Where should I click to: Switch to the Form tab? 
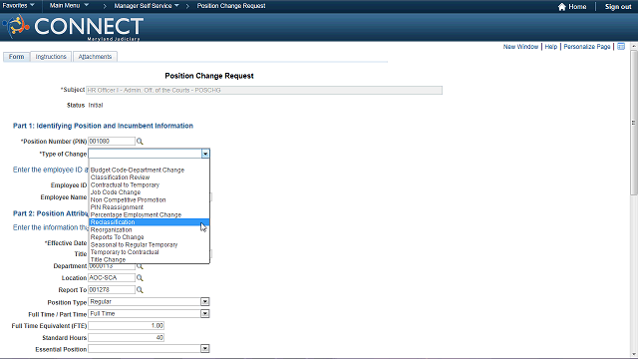(16, 57)
